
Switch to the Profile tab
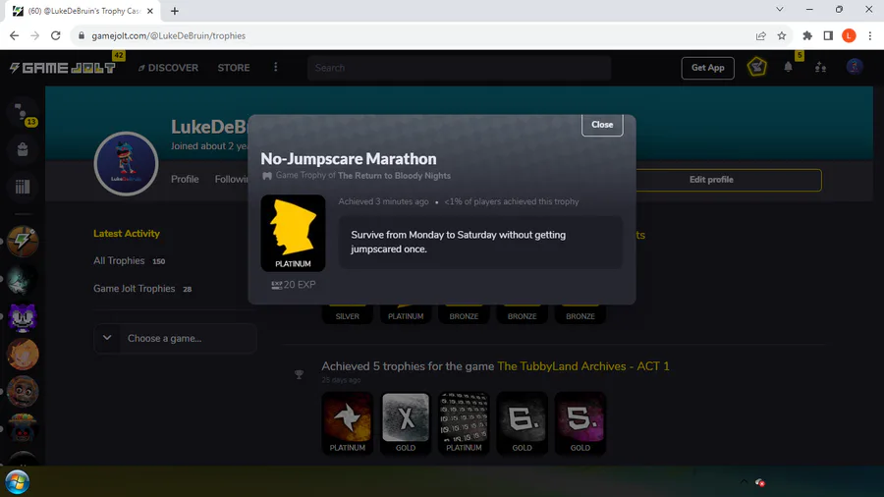tap(185, 179)
